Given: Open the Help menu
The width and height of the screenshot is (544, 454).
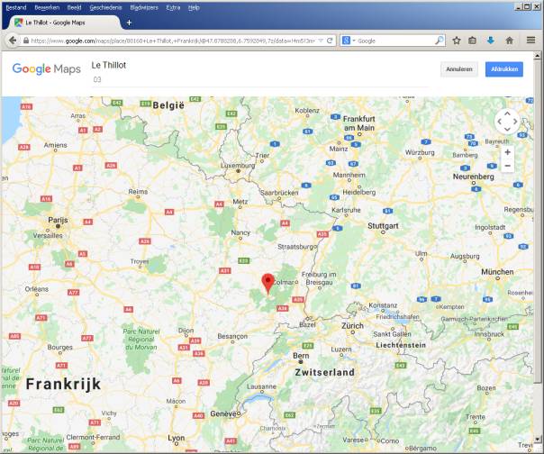Looking at the screenshot, I should pos(194,7).
